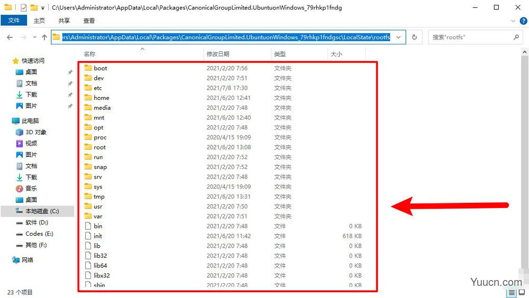Go back to previous folder
529x298 pixels.
pos(10,37)
